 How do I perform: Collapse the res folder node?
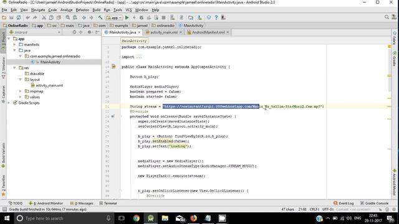coord(14,68)
